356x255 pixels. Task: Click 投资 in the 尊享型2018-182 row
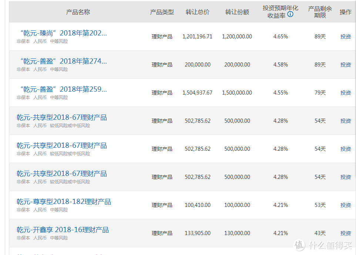tap(345, 205)
